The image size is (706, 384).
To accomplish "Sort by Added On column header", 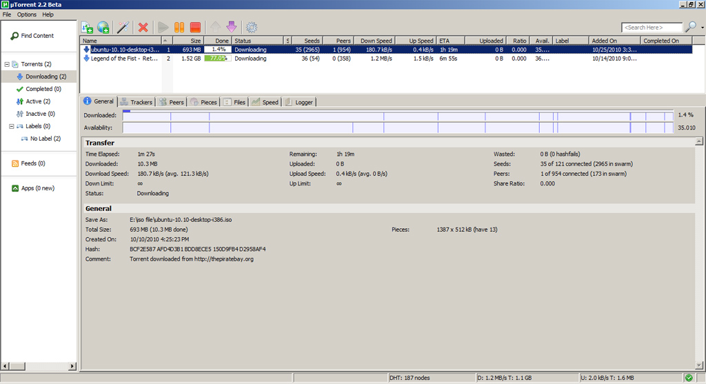I will [x=614, y=41].
